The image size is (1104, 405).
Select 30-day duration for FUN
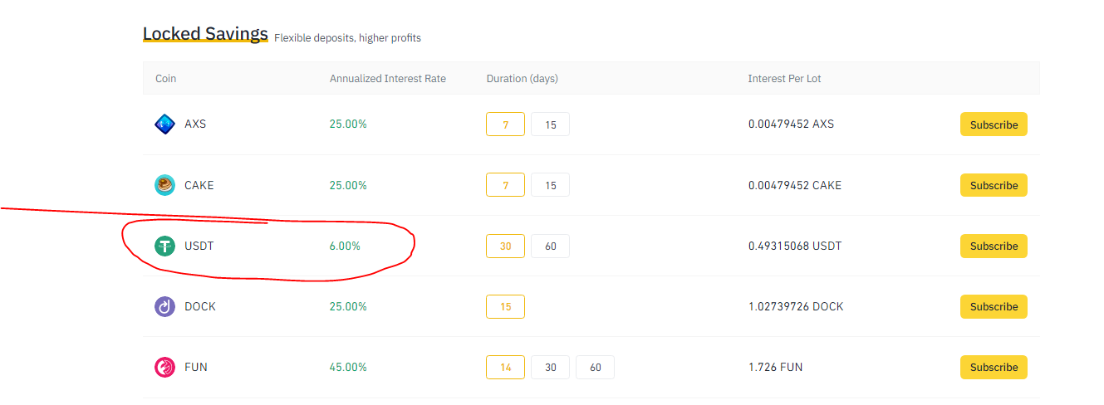[550, 367]
